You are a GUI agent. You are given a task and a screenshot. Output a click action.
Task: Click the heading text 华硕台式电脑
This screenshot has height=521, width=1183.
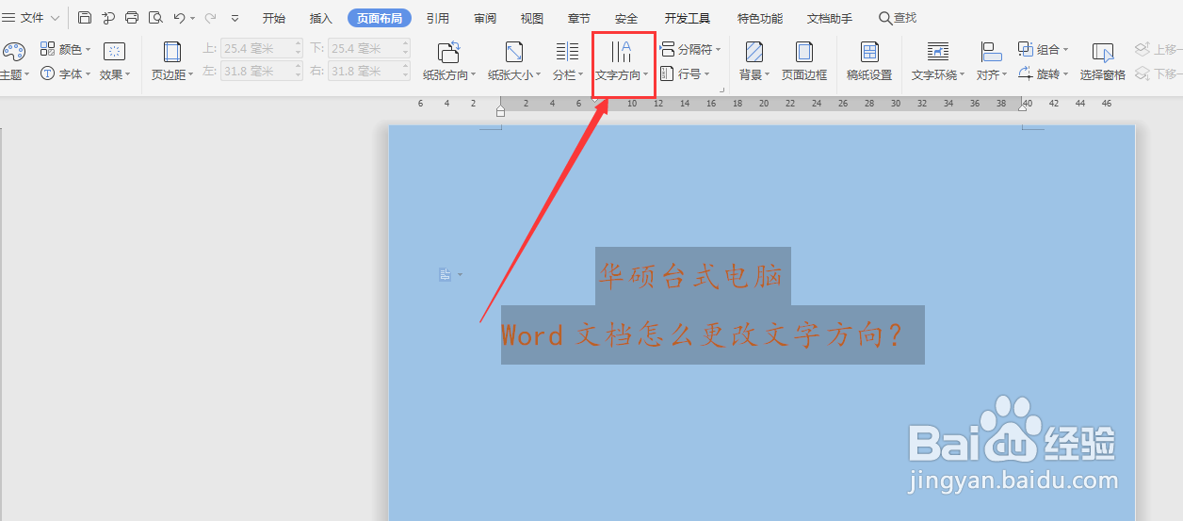click(x=692, y=276)
